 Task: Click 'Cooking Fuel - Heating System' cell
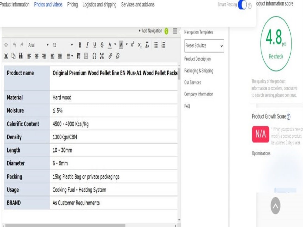114,190
